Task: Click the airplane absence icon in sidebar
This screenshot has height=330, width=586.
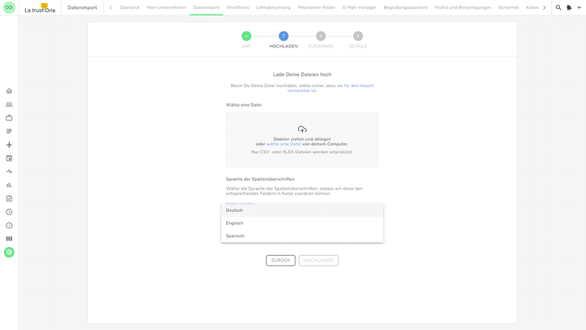Action: 9,145
